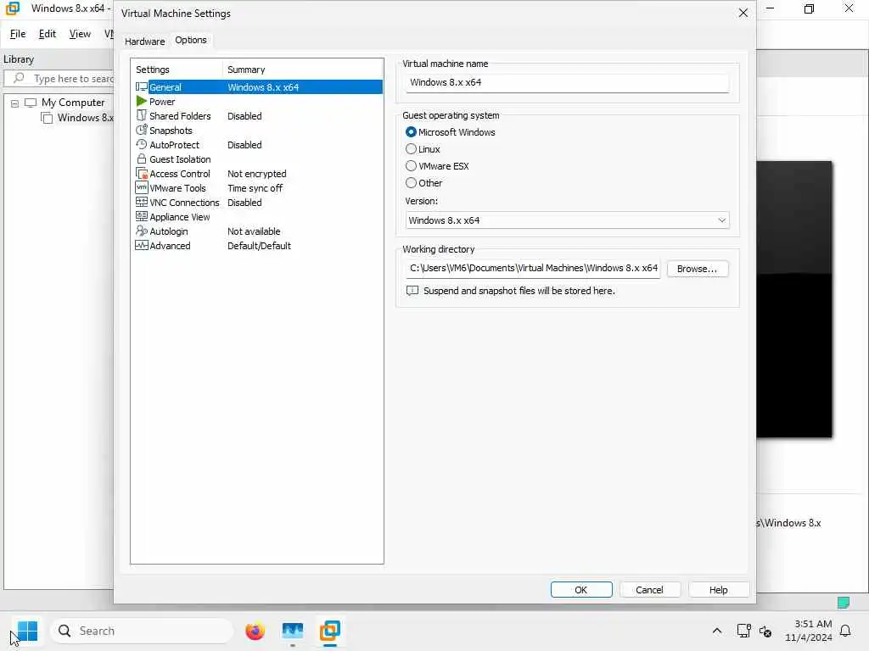Click the resource monitor taskbar icon
The image size is (869, 651).
(293, 631)
